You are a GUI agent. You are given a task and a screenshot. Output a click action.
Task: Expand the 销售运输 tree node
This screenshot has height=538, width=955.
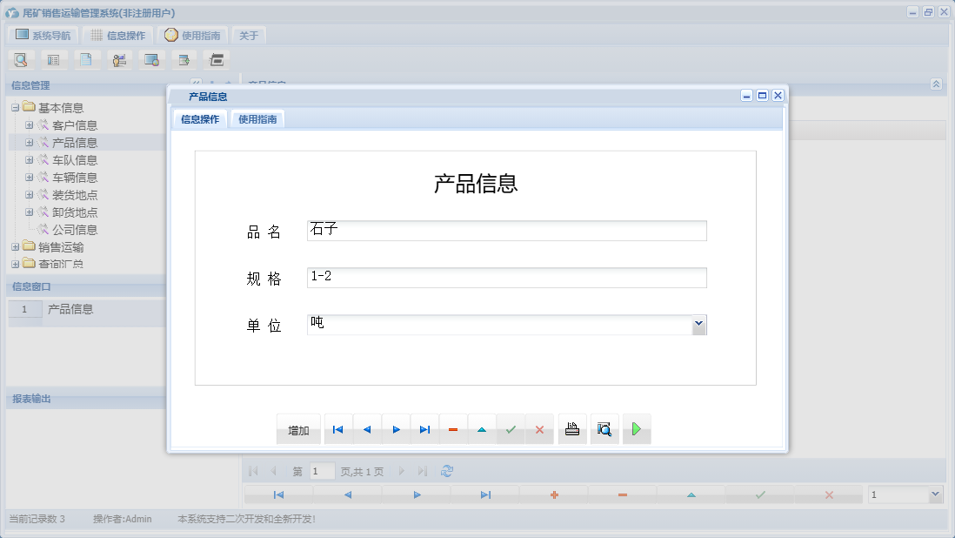click(14, 246)
